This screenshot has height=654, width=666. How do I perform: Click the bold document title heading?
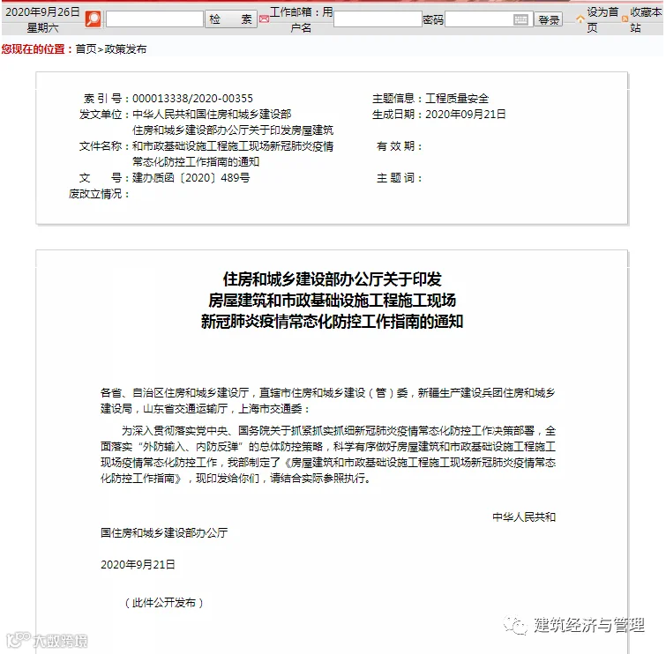(x=333, y=301)
